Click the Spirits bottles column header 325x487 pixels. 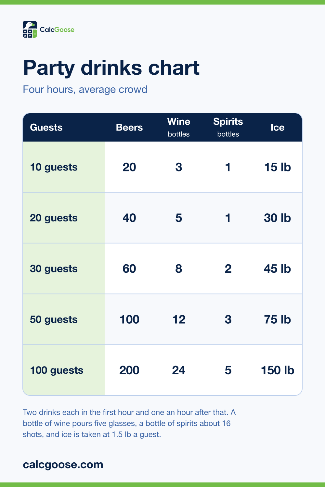[x=228, y=127]
